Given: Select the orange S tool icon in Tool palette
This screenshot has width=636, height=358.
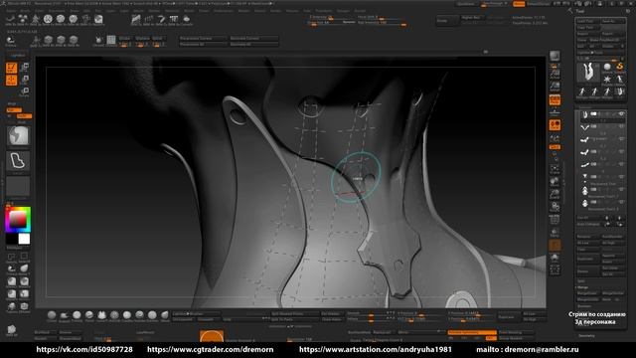Looking at the screenshot, I should coord(619,67).
